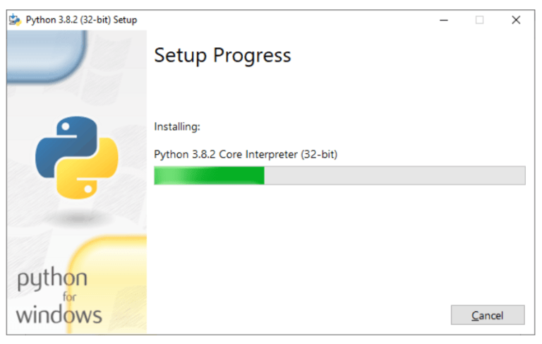Cancel the Python installation

488,315
